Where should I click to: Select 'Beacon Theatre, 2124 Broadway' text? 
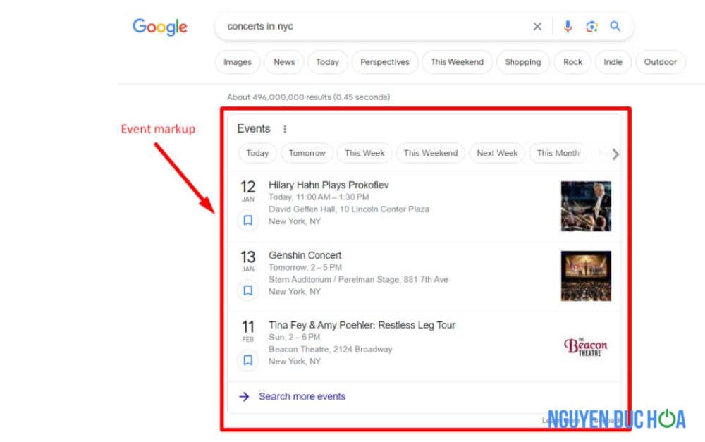tap(330, 350)
